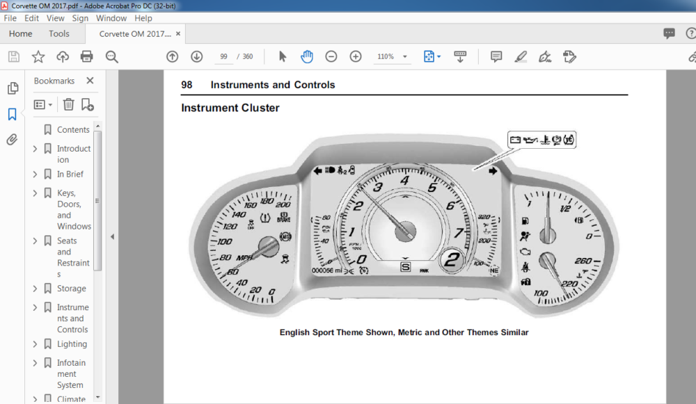The width and height of the screenshot is (696, 404).
Task: Open the attachments paperclip panel
Action: pyautogui.click(x=12, y=140)
